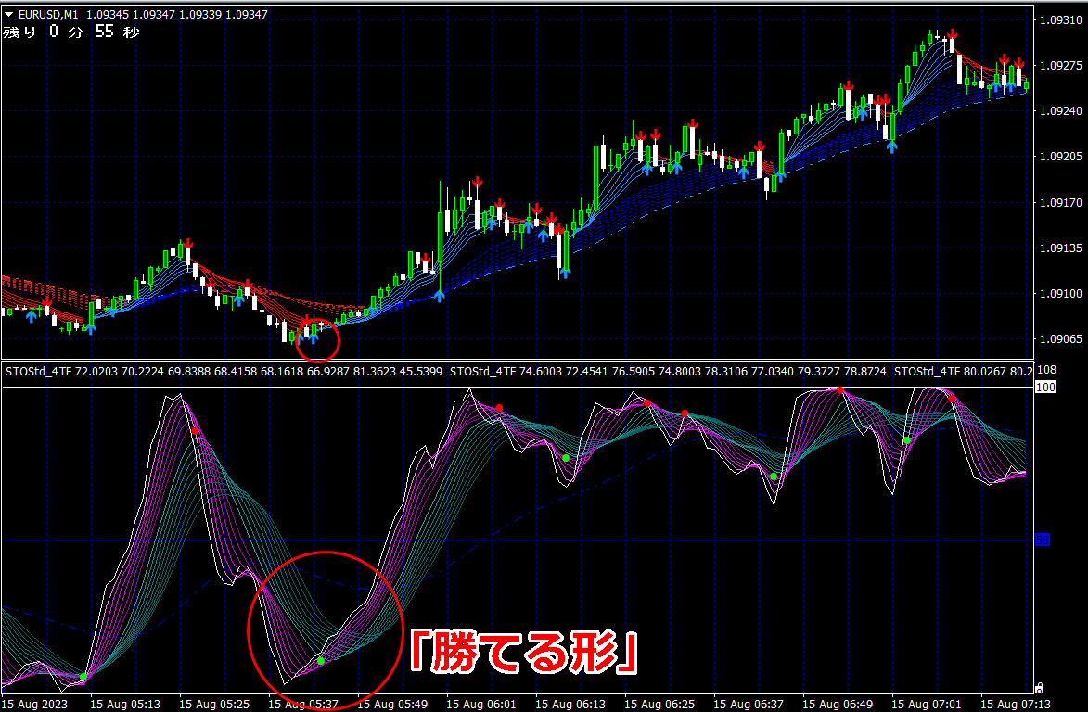Click the chart shift marker at bottom-right corner
The height and width of the screenshot is (712, 1088).
click(x=1039, y=689)
